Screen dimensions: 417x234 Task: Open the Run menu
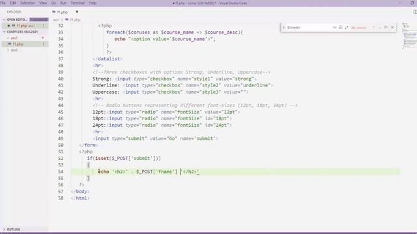point(63,3)
